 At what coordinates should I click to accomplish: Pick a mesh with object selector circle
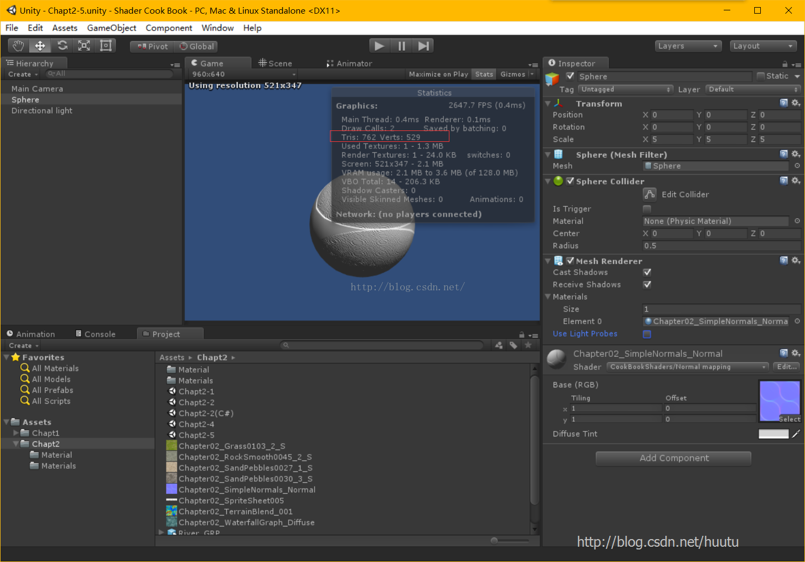(x=797, y=166)
